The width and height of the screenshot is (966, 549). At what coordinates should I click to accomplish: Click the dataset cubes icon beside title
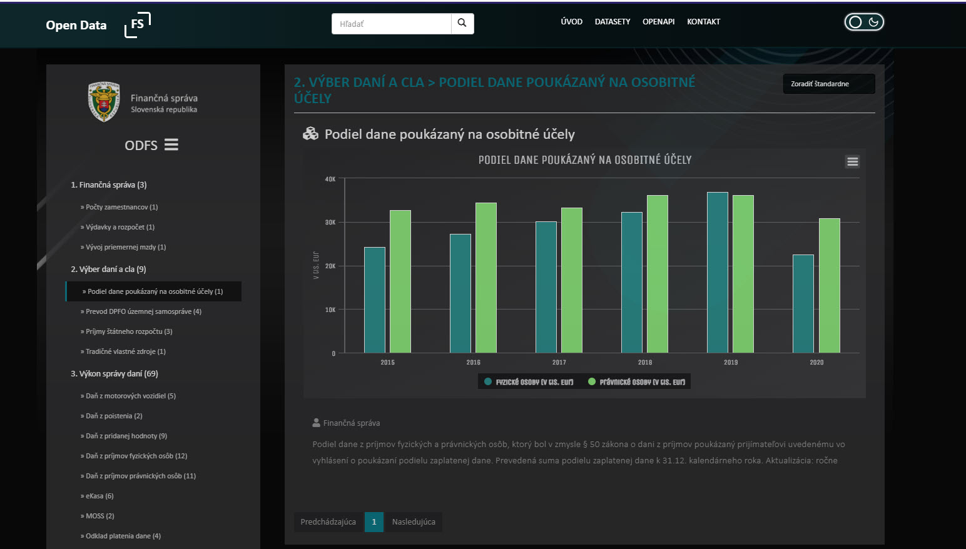point(310,134)
